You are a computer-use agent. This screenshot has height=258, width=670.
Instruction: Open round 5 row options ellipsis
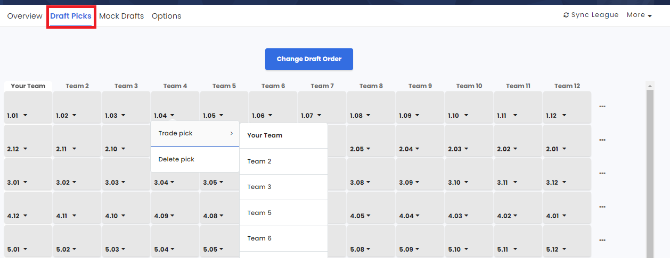coord(602,240)
